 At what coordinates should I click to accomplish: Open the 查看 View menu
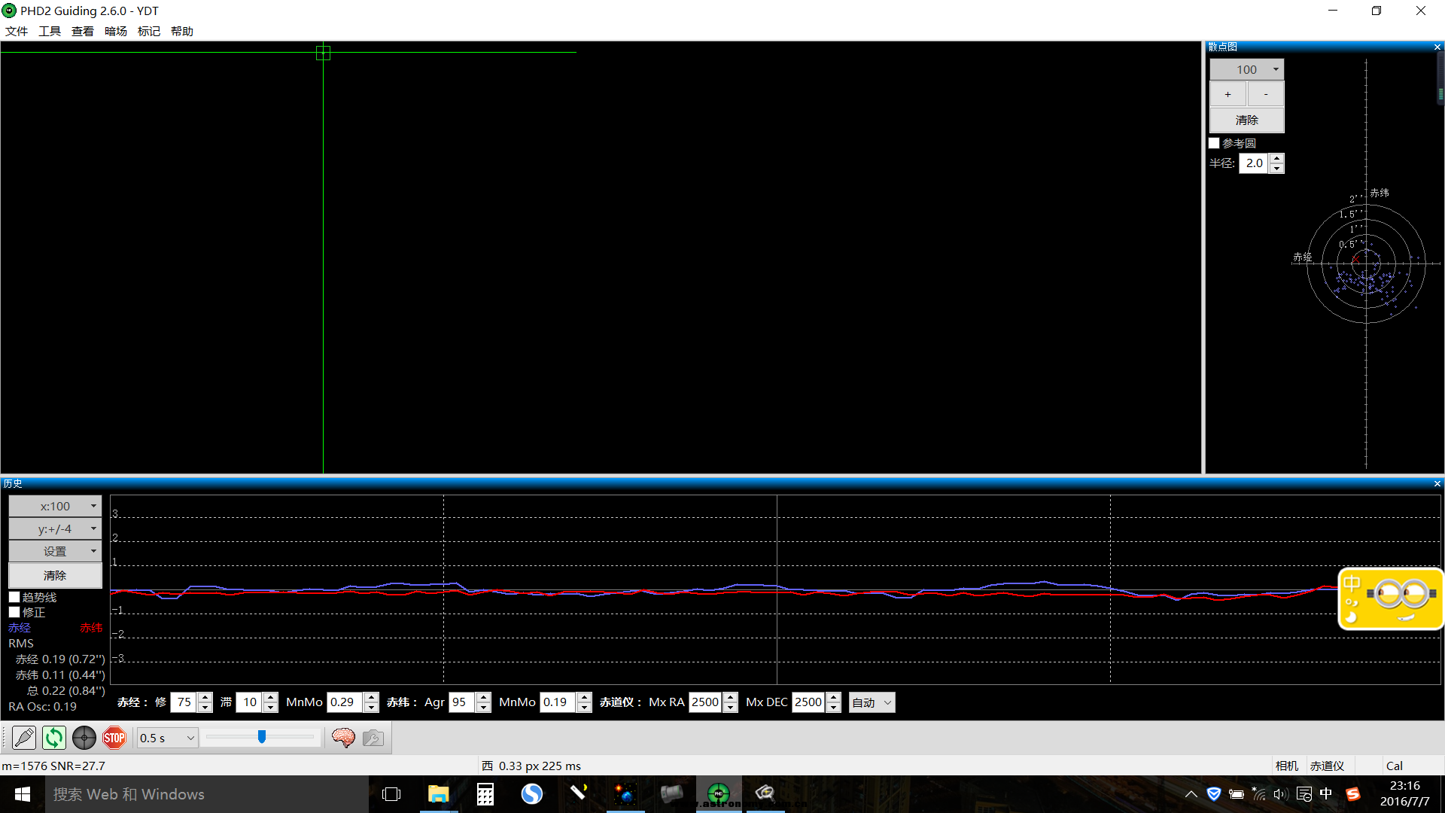pyautogui.click(x=83, y=31)
